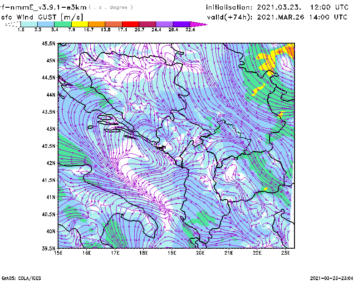363x281 pixels.
Task: Click the violet 28.4–32.6 legend swatch
Action: pos(181,24)
